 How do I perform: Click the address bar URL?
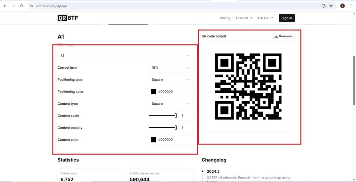(x=52, y=6)
